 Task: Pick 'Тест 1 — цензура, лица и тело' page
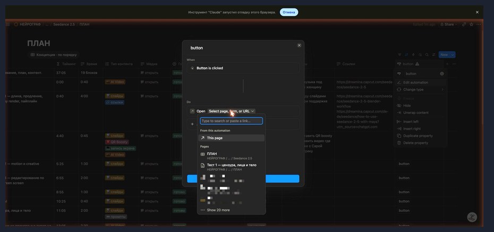tap(231, 167)
